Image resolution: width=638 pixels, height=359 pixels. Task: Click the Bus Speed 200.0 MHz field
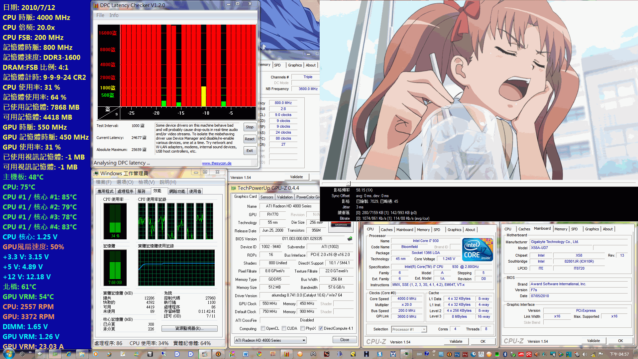click(407, 311)
